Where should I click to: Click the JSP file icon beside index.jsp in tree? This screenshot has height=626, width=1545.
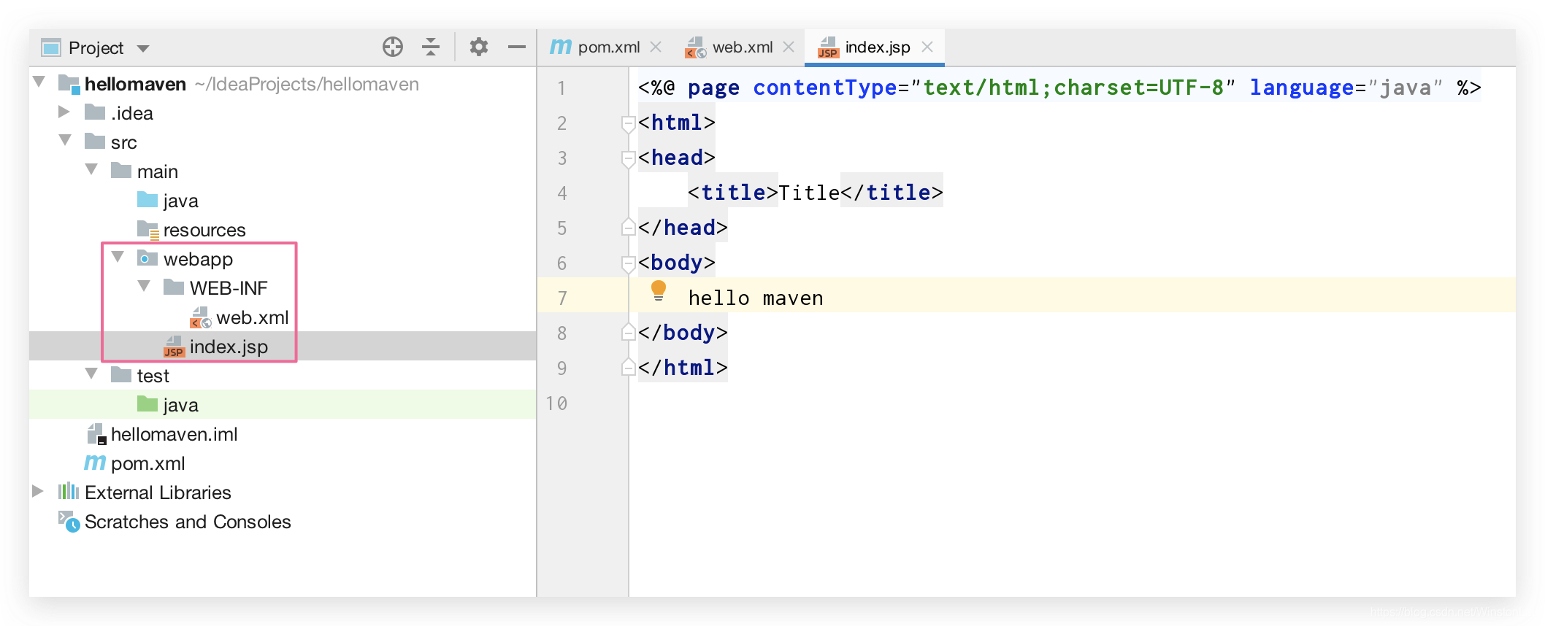[174, 347]
